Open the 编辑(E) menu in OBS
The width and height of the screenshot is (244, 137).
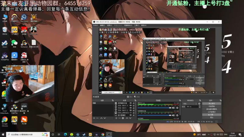(102, 25)
